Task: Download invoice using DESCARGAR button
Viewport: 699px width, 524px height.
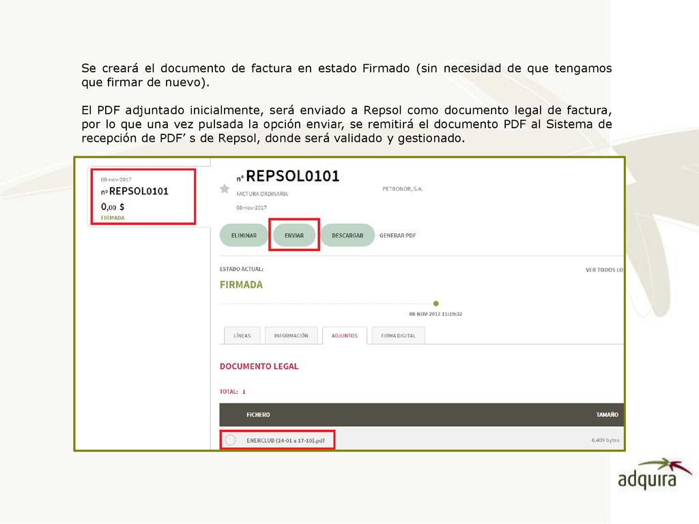Action: (x=347, y=235)
